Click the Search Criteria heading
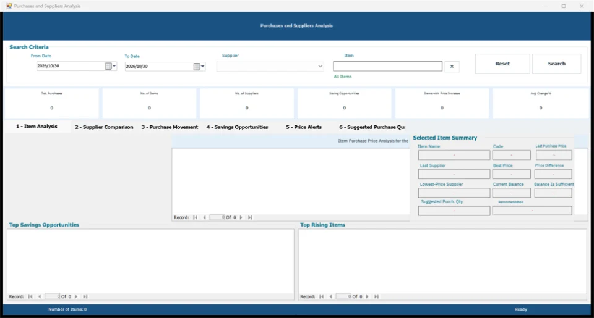 tap(29, 47)
